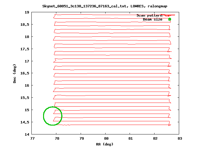This screenshot has height=147, width=197.
Task: Click the Dec tick label 14
Action: [x=27, y=134]
